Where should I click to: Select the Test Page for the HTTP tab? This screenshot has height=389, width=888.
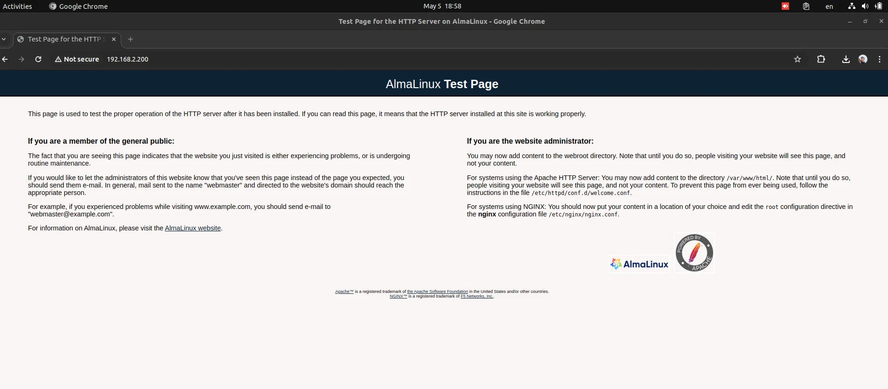67,39
